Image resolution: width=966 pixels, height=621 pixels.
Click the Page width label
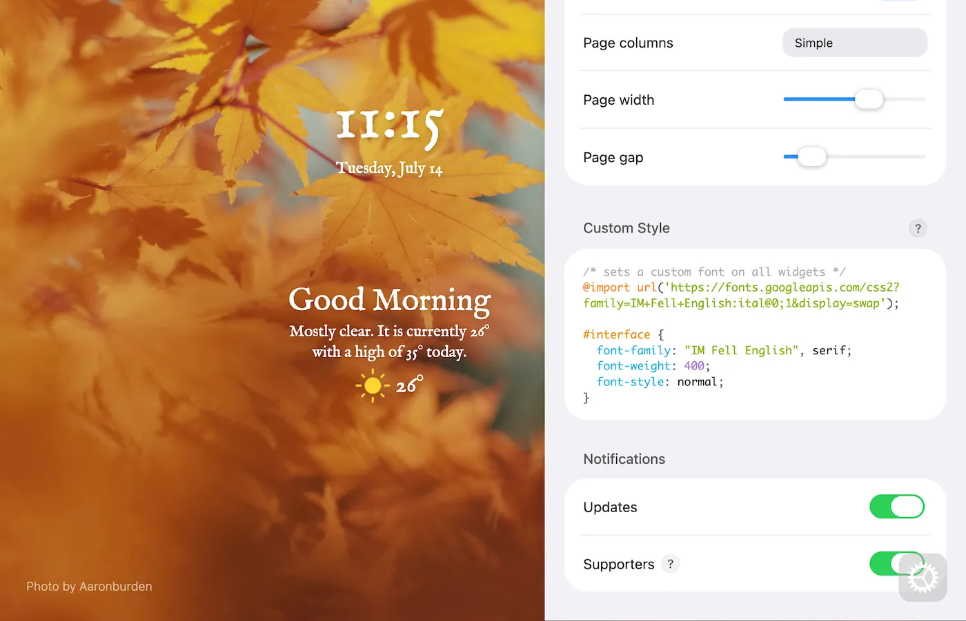coord(618,100)
